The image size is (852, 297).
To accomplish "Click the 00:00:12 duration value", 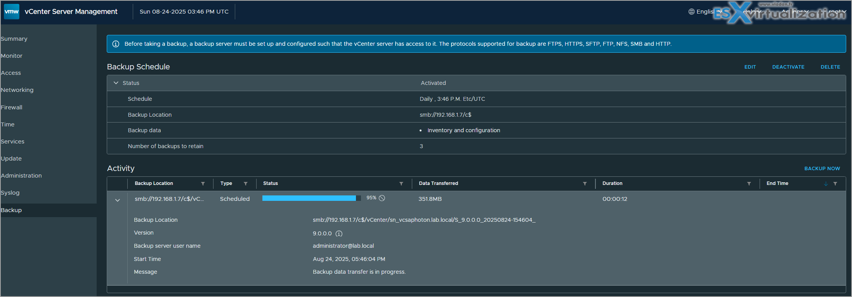I will [x=615, y=199].
